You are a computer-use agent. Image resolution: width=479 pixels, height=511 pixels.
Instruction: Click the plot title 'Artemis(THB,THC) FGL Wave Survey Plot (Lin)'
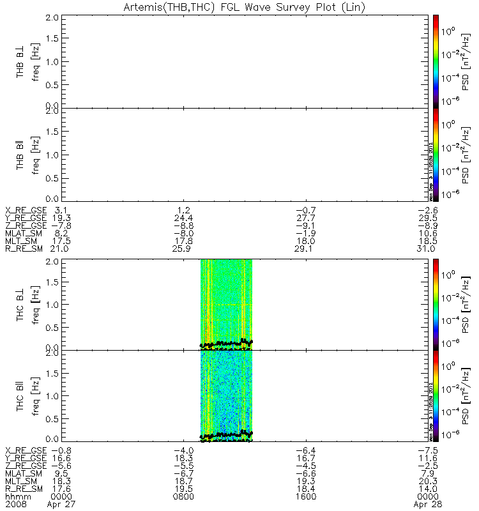pos(245,7)
